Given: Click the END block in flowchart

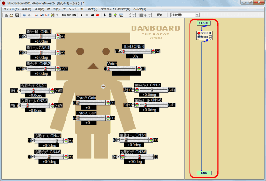Looking at the screenshot, I should [x=204, y=173].
